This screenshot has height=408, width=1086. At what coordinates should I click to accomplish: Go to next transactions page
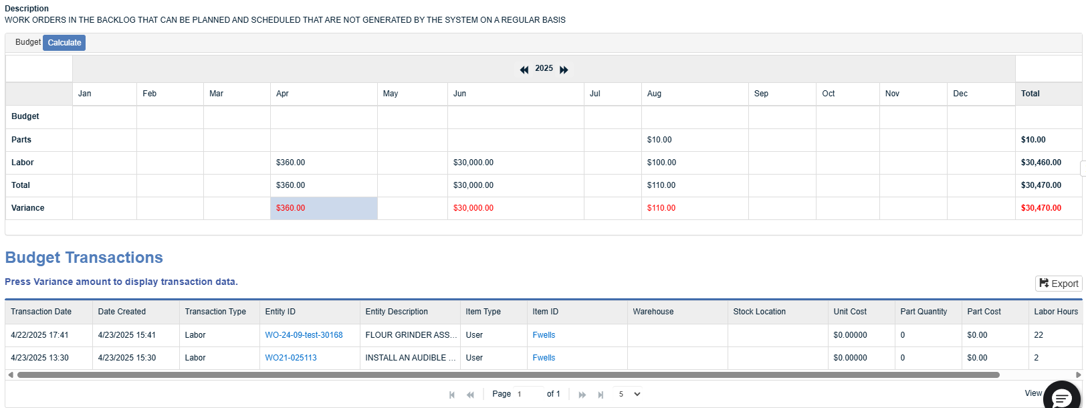[582, 395]
